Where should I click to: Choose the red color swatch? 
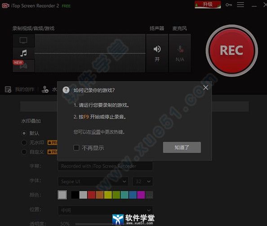[92, 195]
